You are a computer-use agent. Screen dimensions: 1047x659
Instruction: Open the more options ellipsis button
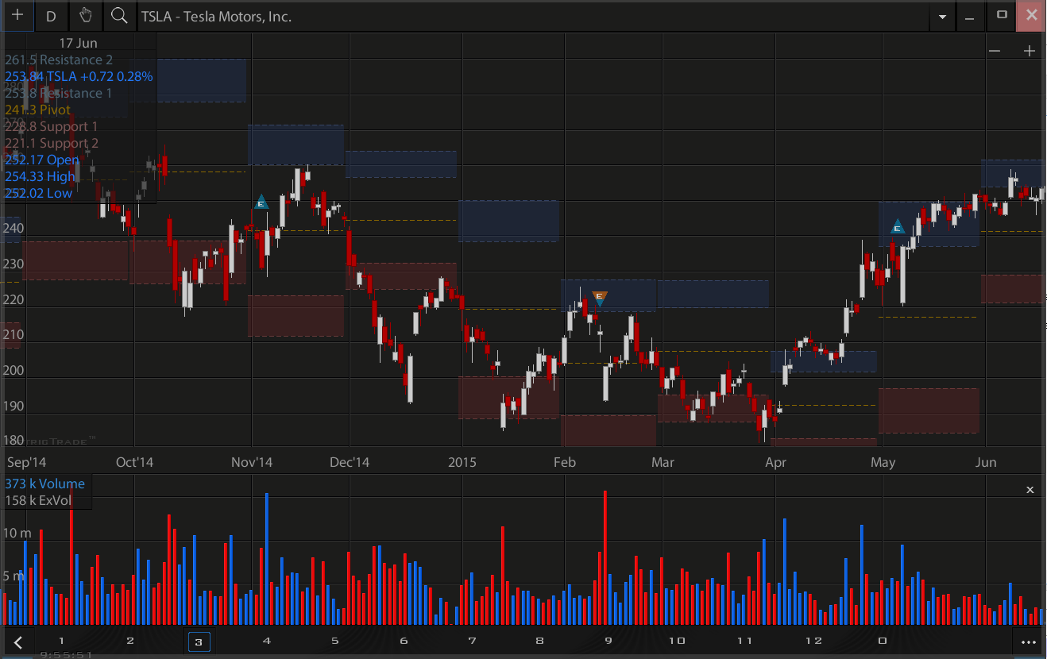click(1029, 642)
